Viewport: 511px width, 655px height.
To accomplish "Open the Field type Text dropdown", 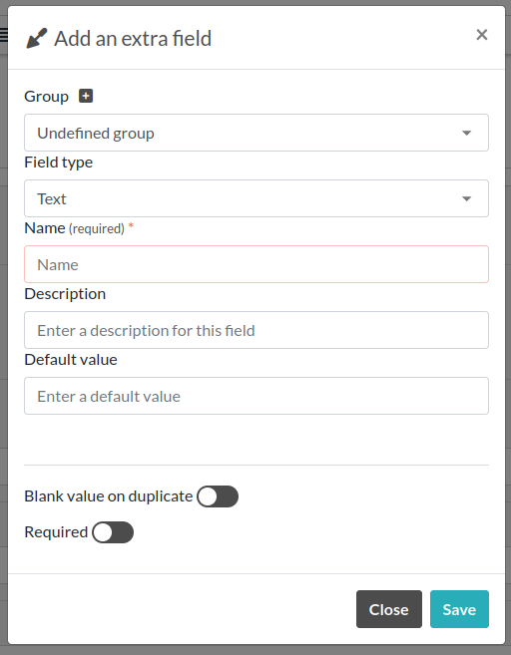I will (256, 198).
